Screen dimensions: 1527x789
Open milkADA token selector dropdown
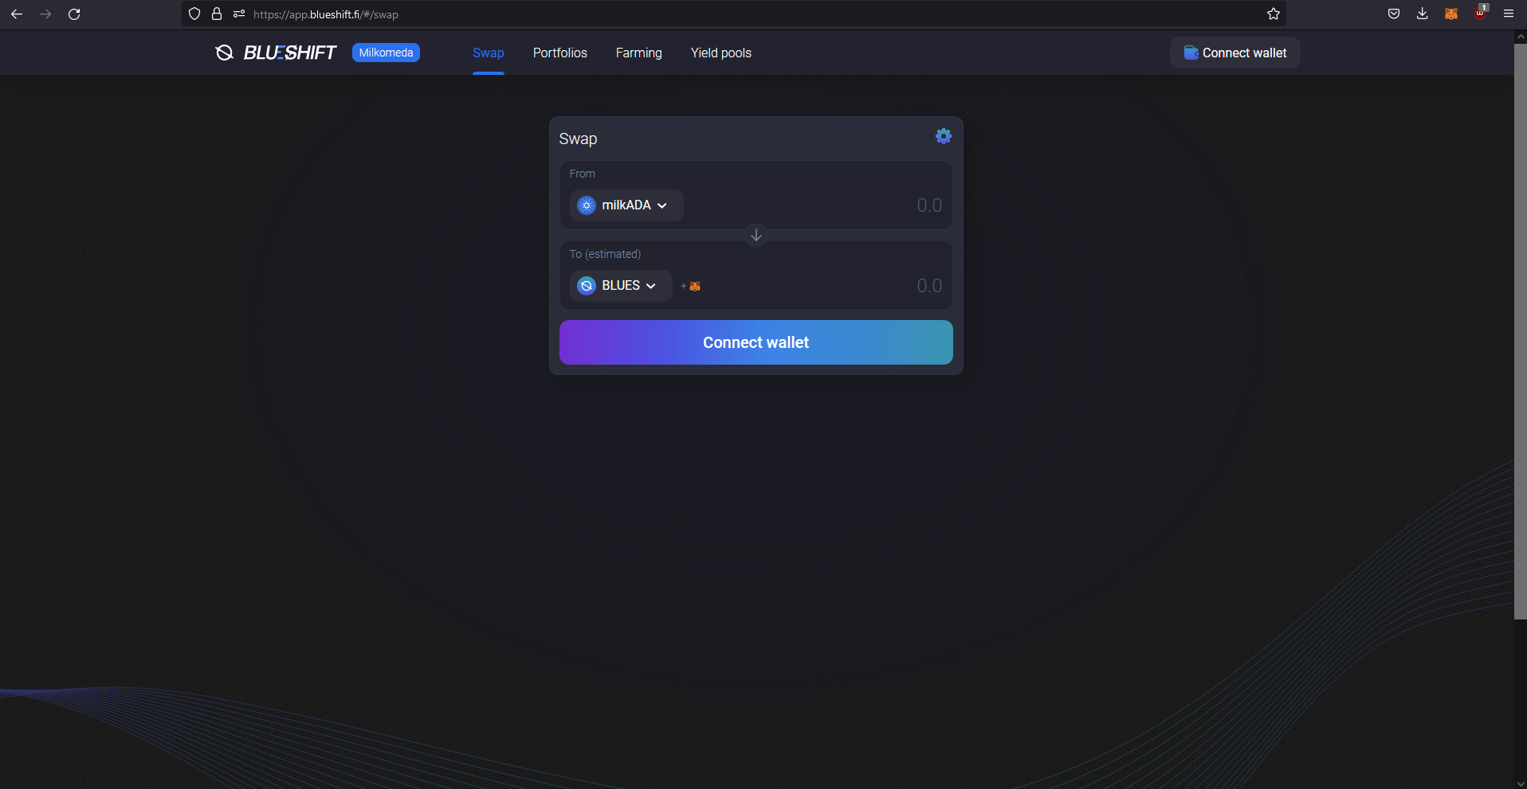click(626, 205)
